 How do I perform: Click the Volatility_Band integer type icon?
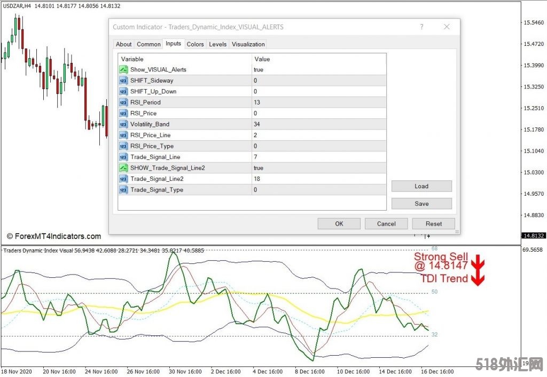coord(123,124)
